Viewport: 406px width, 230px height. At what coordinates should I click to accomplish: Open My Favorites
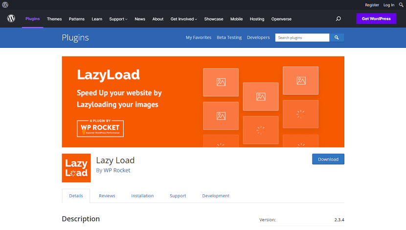[x=198, y=38]
